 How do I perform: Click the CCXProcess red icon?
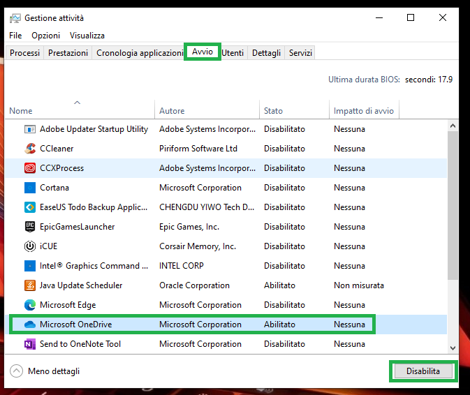[x=29, y=168]
